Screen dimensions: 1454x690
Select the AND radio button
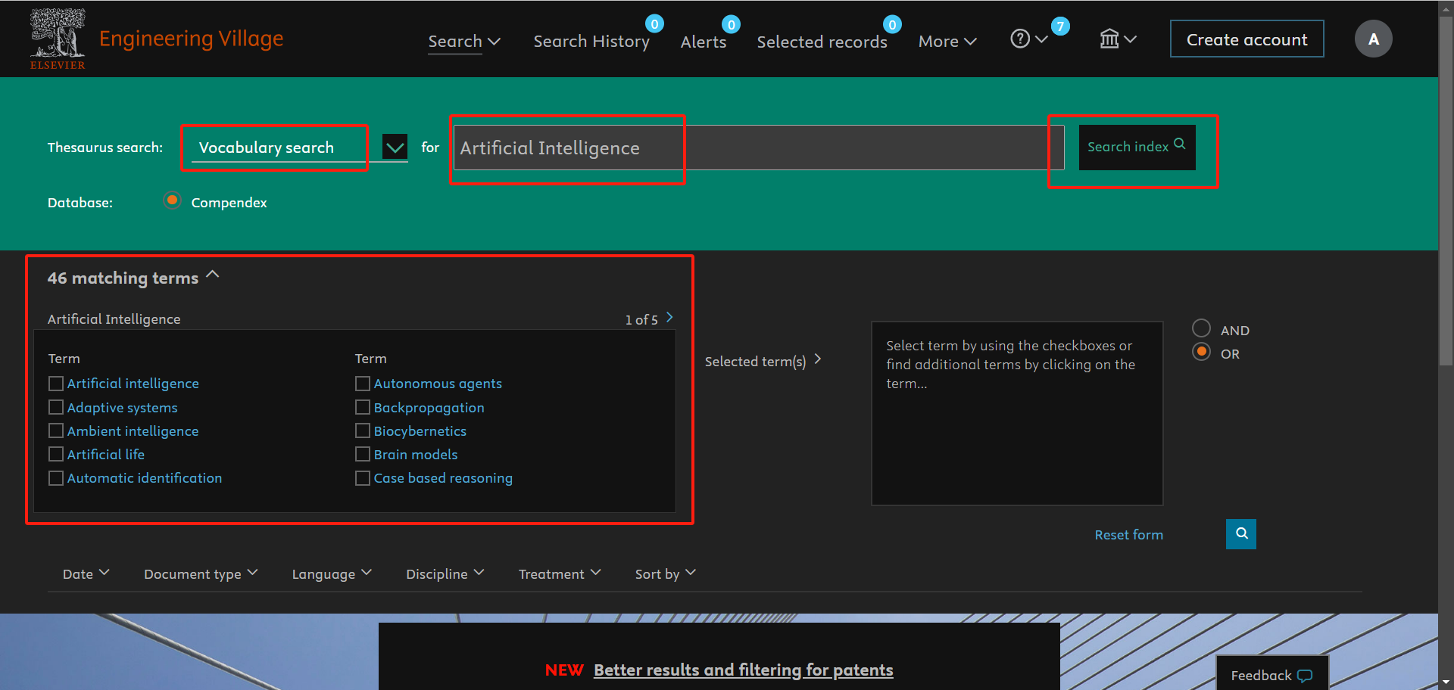[1201, 328]
